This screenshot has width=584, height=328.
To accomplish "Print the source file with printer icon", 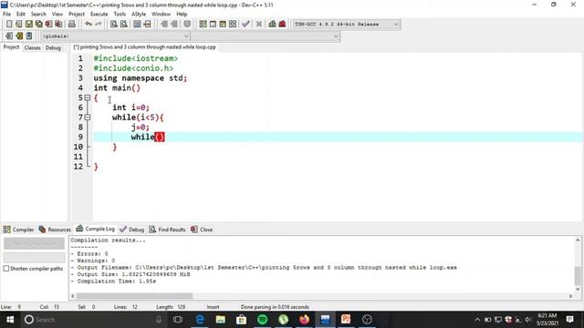I will [x=71, y=25].
